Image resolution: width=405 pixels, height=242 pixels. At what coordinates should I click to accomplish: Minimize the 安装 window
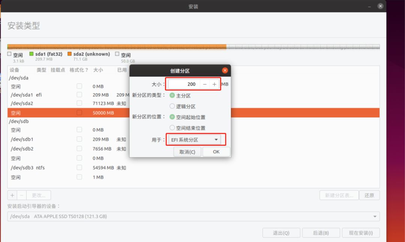click(369, 6)
